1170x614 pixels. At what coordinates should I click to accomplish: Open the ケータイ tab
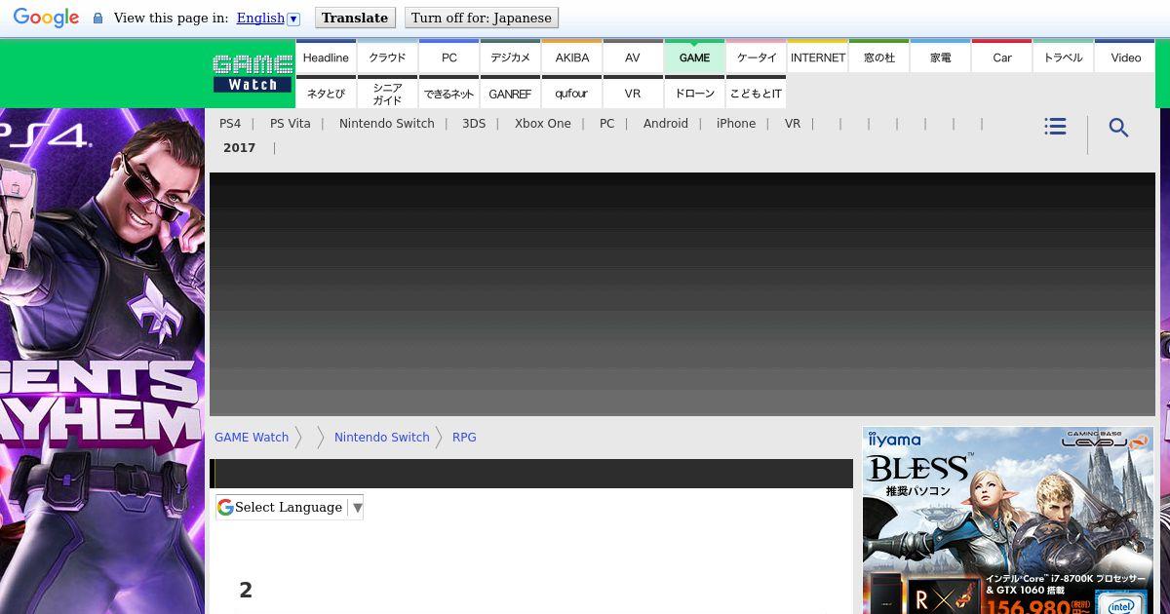tap(757, 57)
